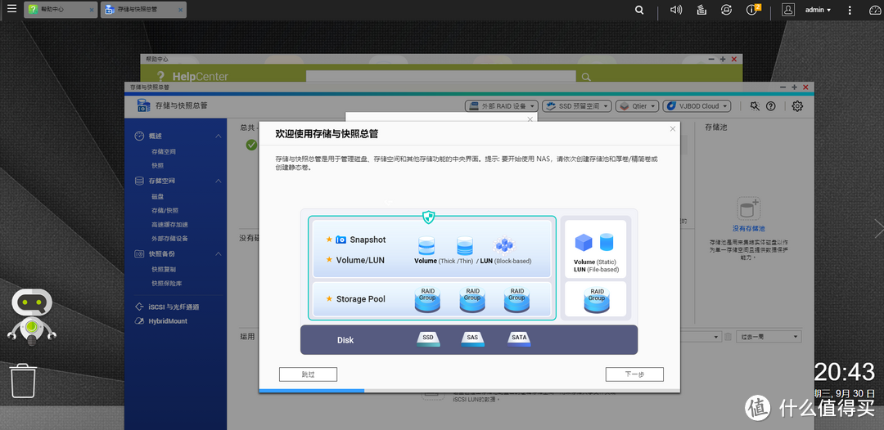The image size is (884, 430).
Task: Click the Snapshot camera icon in diagram
Action: tap(341, 240)
